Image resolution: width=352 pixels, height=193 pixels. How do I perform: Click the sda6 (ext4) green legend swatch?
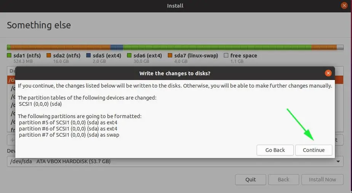[129, 55]
